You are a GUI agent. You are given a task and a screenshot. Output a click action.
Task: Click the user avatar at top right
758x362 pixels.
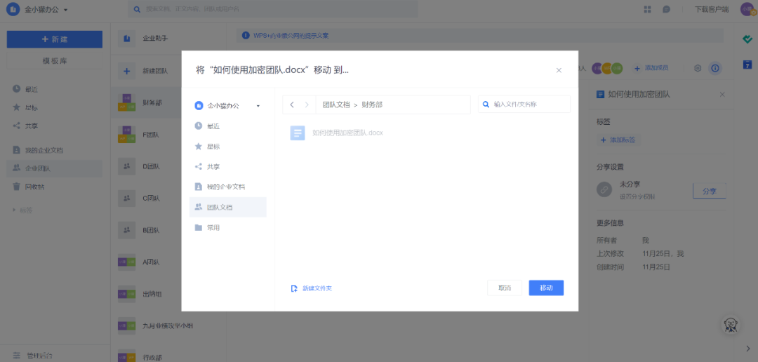pyautogui.click(x=748, y=9)
